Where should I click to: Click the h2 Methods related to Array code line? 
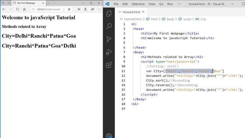[172, 57]
